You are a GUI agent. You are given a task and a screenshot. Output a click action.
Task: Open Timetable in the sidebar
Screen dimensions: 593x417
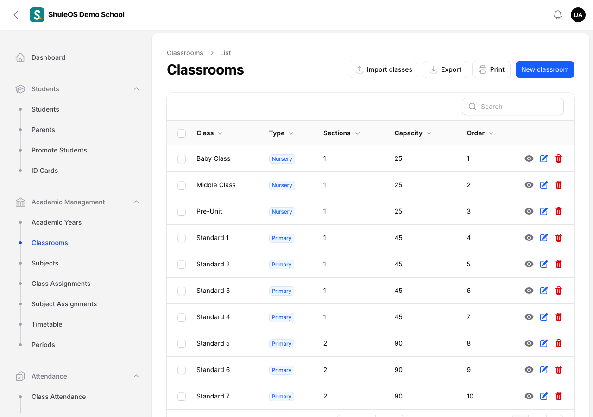click(x=47, y=324)
